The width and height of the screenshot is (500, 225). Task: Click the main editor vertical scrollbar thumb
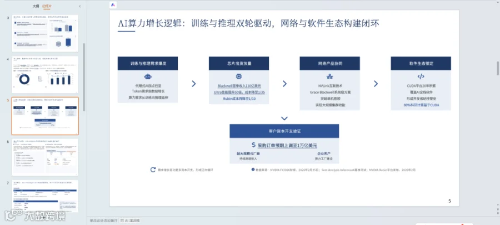498,68
